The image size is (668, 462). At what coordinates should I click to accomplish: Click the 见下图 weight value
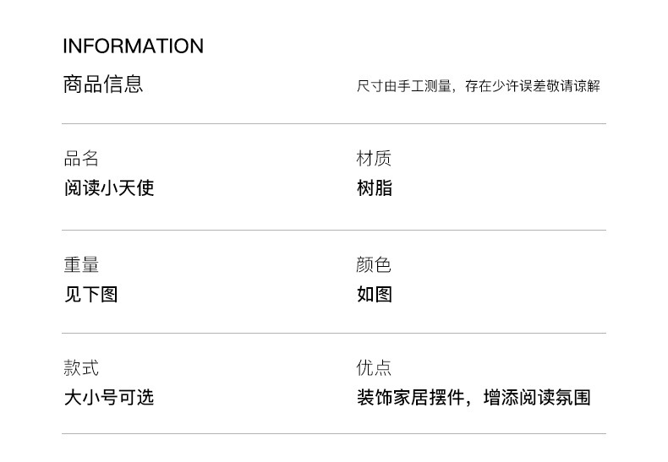(x=90, y=294)
